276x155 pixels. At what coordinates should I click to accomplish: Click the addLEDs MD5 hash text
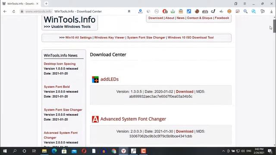161,96
